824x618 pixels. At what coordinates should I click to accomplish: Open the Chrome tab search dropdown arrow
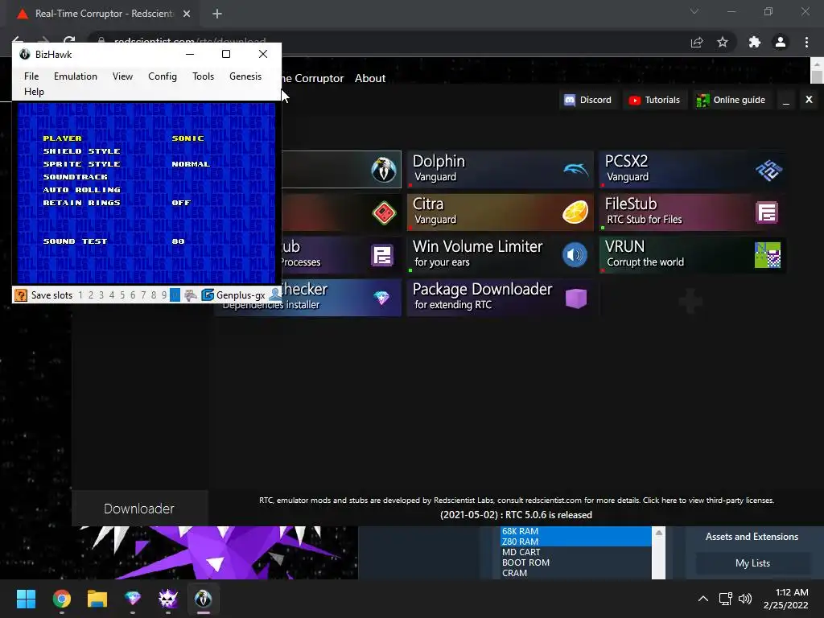[694, 11]
